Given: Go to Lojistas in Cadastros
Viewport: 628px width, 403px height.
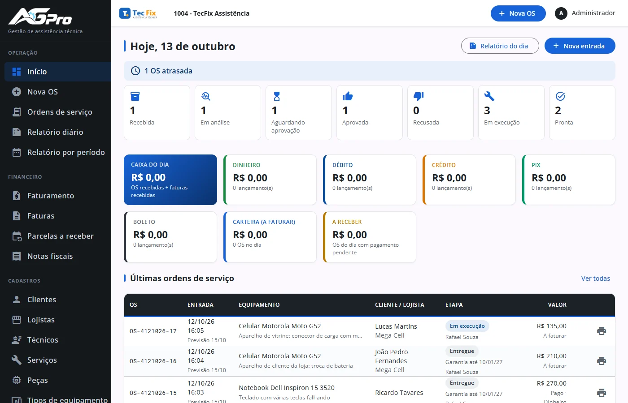Looking at the screenshot, I should pos(58,320).
